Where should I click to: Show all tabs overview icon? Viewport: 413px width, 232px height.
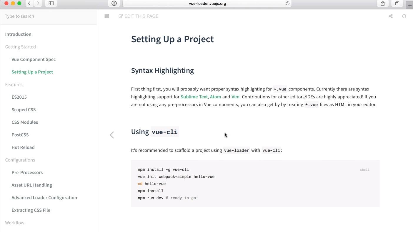tap(397, 4)
